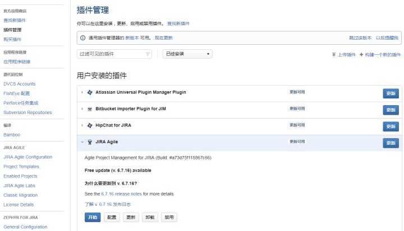Open Perforce任务集成 in sidebar

(x=21, y=103)
